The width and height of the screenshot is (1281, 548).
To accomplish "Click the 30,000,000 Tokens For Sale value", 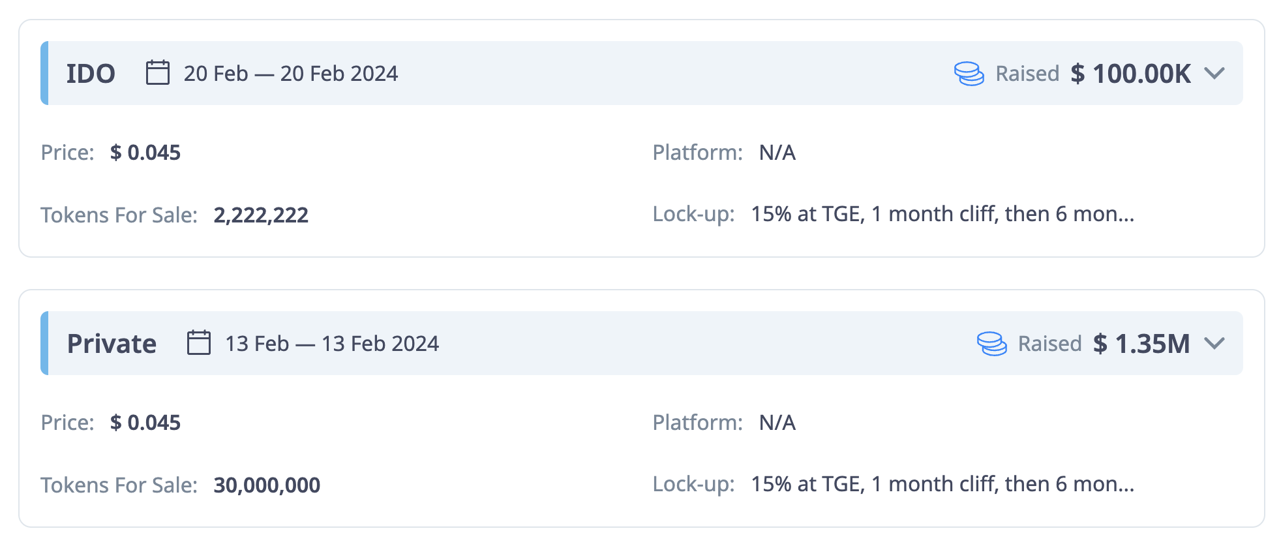I will pyautogui.click(x=267, y=485).
